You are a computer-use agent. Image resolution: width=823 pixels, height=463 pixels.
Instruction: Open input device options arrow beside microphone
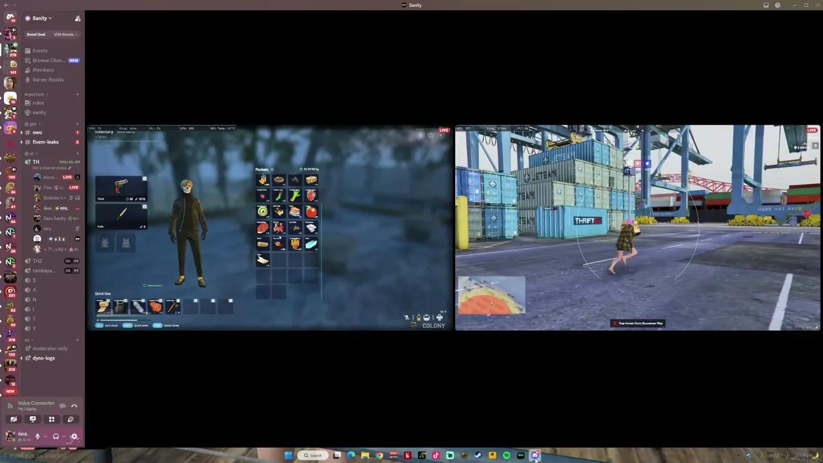coord(45,437)
